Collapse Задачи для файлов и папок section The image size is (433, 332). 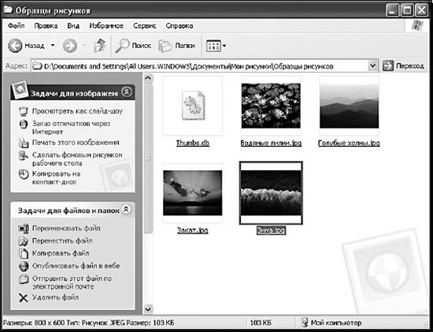126,210
